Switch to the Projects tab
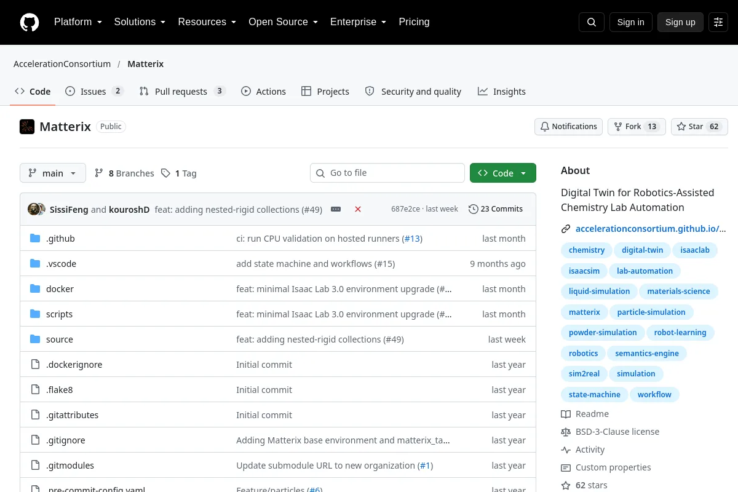Image resolution: width=738 pixels, height=492 pixels. [x=325, y=92]
